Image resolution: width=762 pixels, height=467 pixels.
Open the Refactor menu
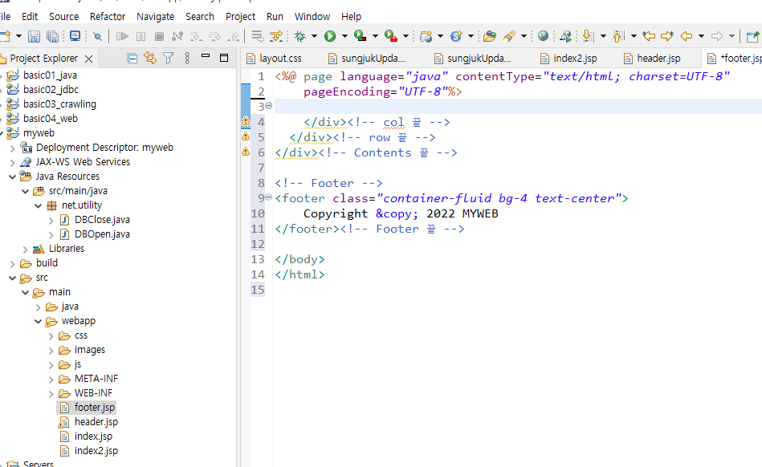click(108, 17)
